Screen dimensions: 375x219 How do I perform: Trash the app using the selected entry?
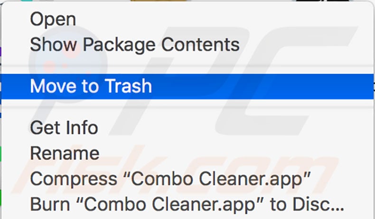91,86
